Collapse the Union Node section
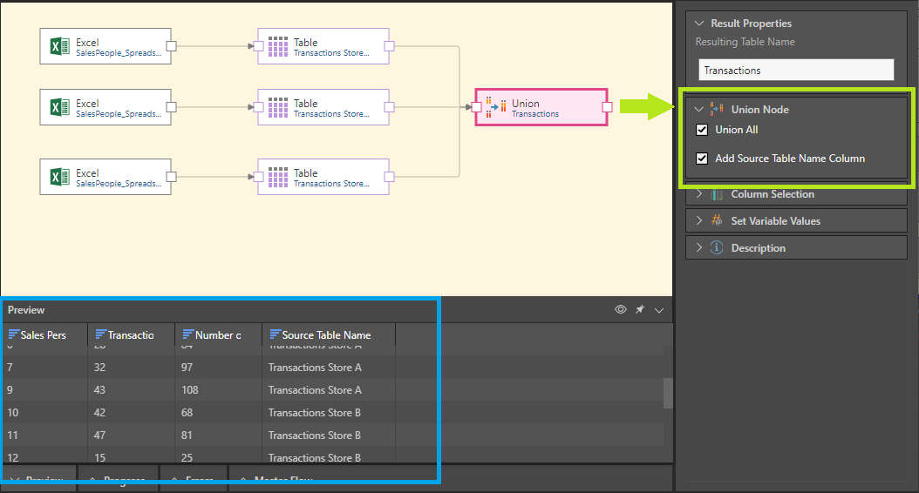 tap(698, 110)
